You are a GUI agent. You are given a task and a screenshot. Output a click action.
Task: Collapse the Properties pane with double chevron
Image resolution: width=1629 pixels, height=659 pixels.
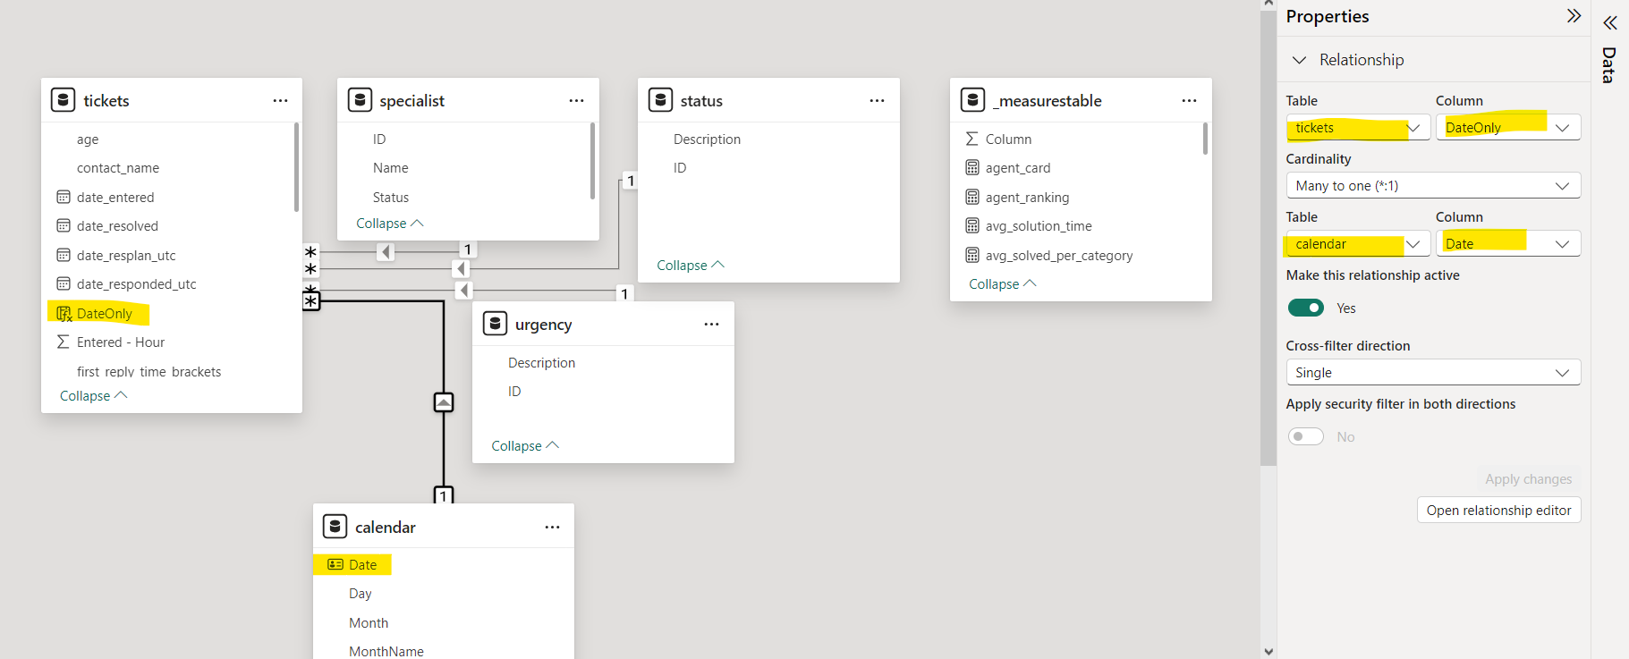tap(1574, 16)
